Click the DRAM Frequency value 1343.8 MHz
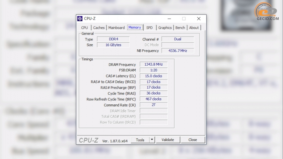The image size is (283, 159). coord(154,64)
